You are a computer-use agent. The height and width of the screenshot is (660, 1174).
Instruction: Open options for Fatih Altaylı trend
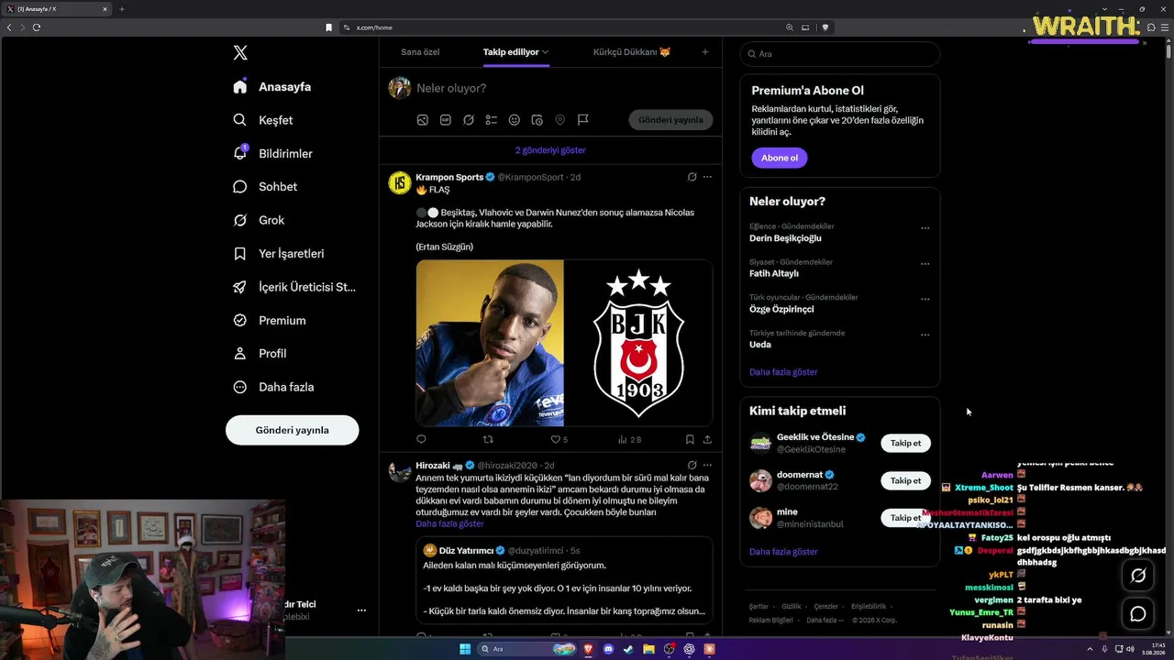click(925, 264)
